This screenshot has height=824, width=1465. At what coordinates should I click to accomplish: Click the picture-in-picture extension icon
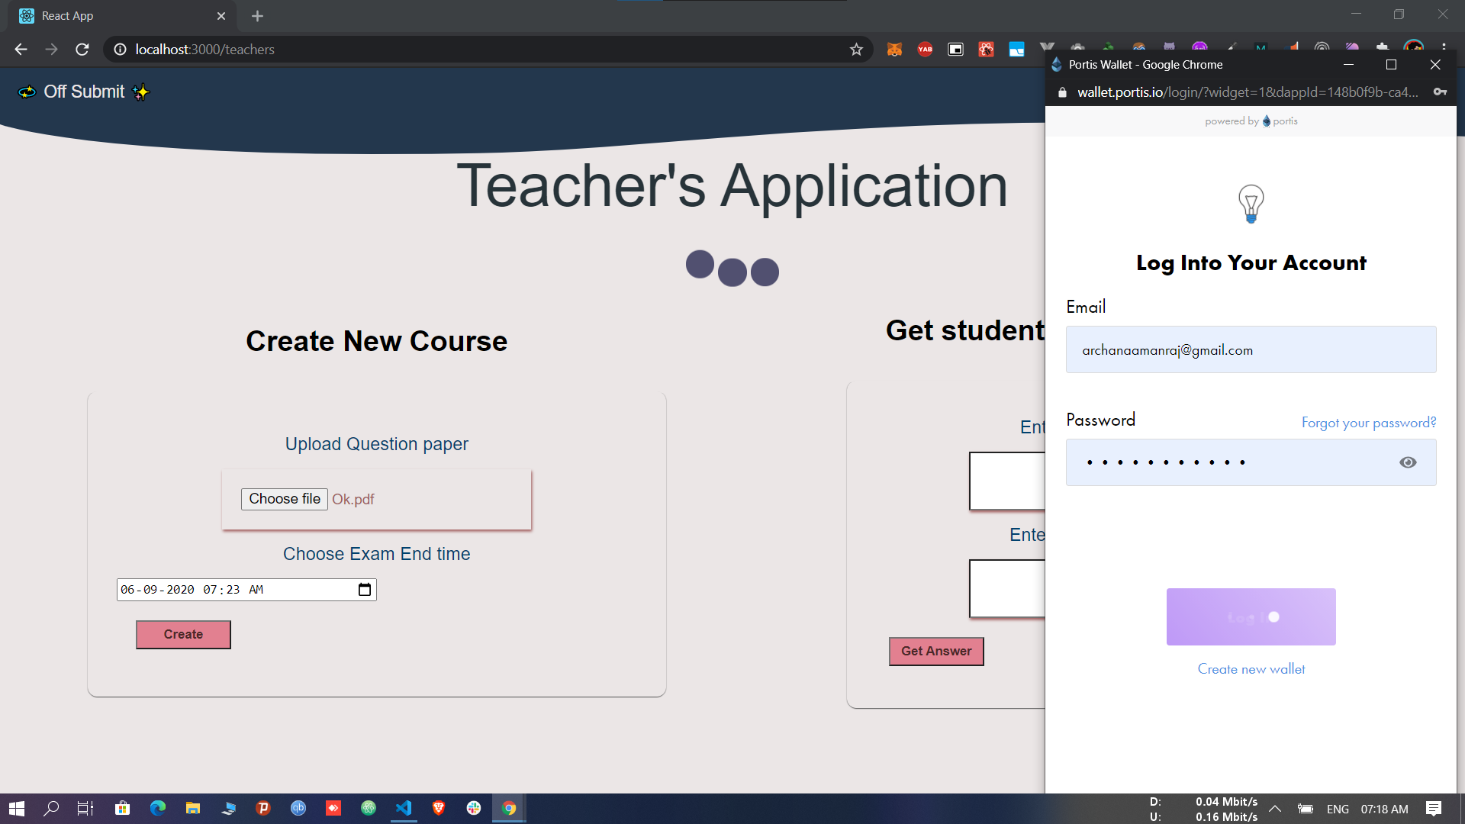[x=955, y=50]
